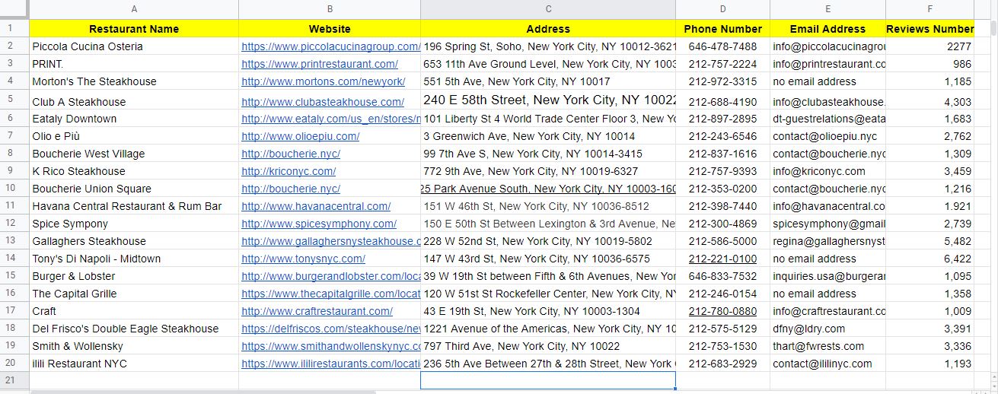Open the olioepiu.com link
The width and height of the screenshot is (998, 394).
coord(300,136)
